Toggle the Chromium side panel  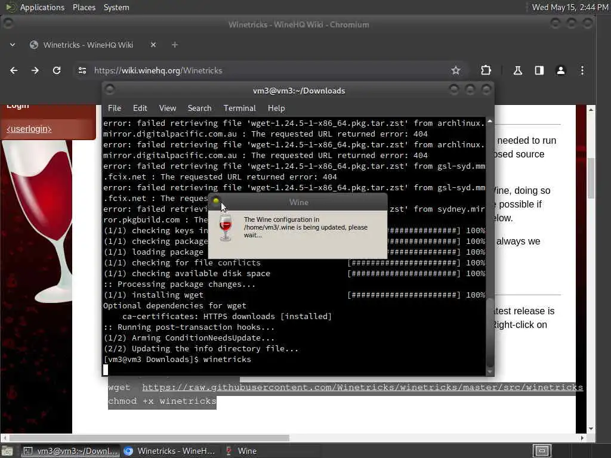tap(539, 70)
